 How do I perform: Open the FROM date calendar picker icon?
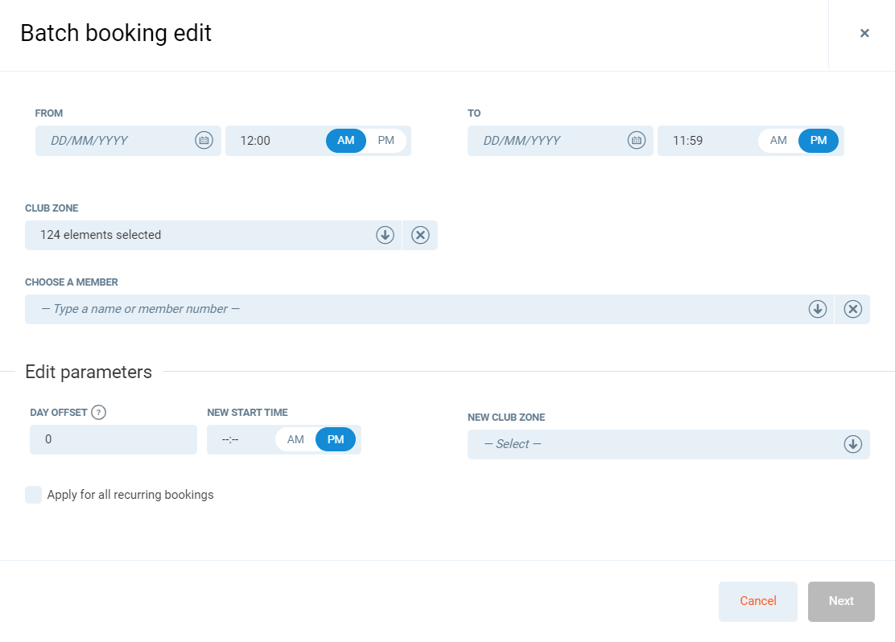[x=204, y=141]
